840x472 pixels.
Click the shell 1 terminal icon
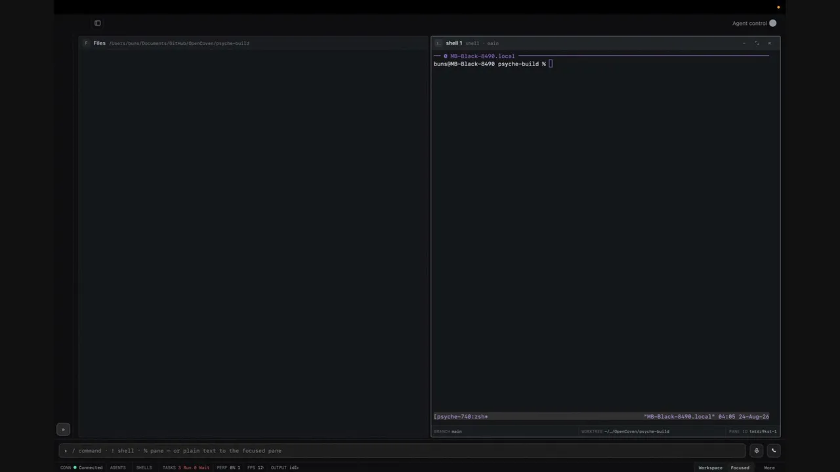[x=438, y=43]
